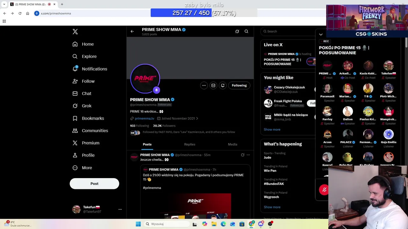
Task: Toggle the red microphone mute button in Space
Action: pyautogui.click(x=324, y=190)
